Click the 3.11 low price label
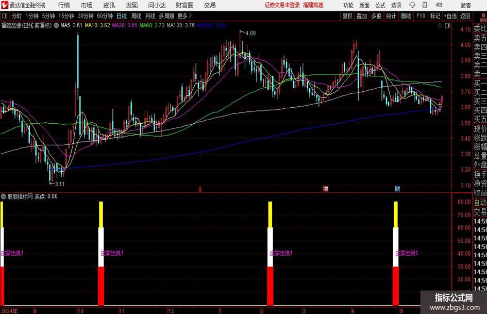 pyautogui.click(x=60, y=184)
